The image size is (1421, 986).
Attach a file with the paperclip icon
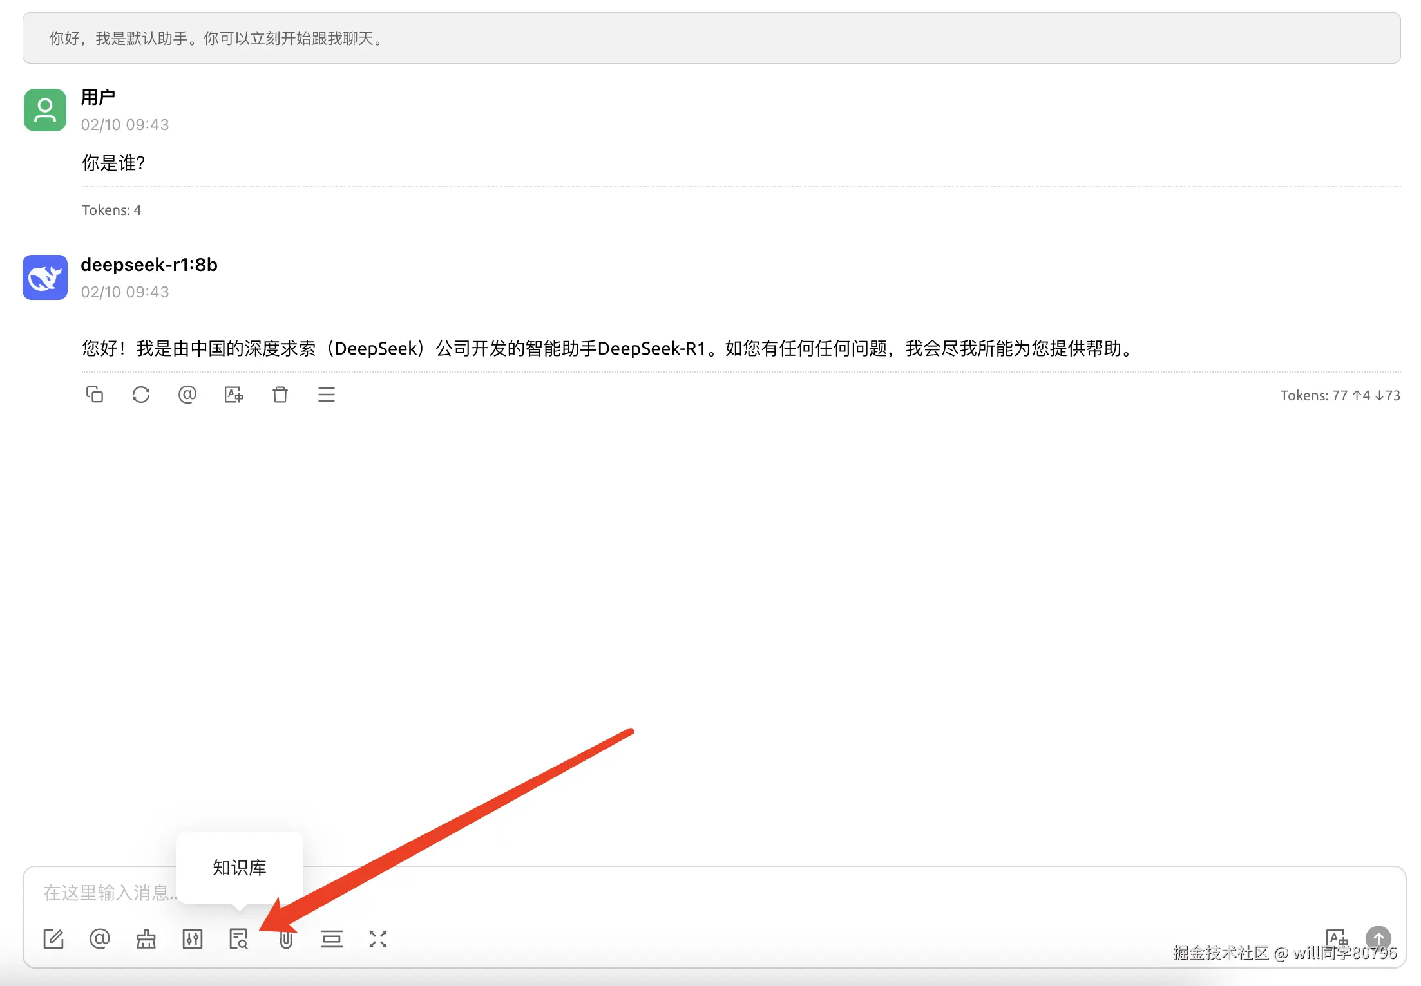[286, 939]
